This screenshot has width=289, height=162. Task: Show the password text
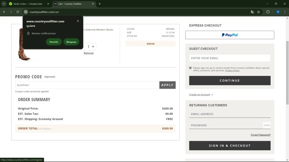[266, 125]
